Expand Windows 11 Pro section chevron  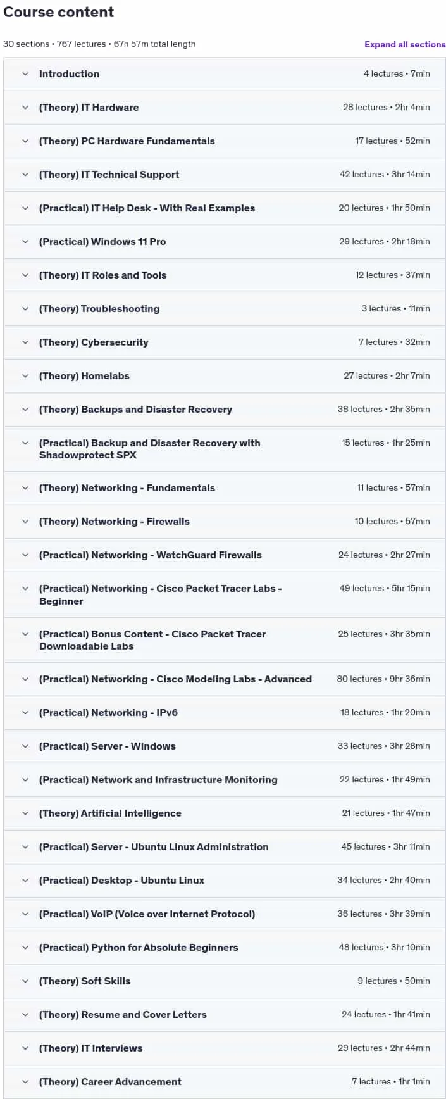coord(25,242)
